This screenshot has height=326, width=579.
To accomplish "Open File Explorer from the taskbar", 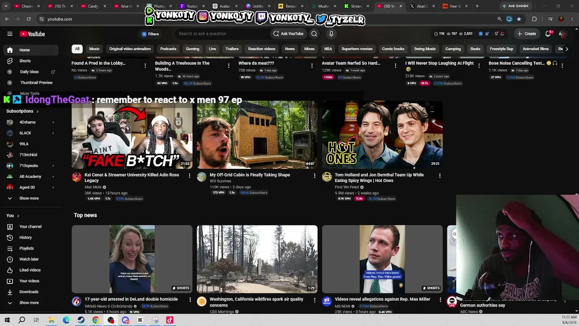I will [x=52, y=320].
